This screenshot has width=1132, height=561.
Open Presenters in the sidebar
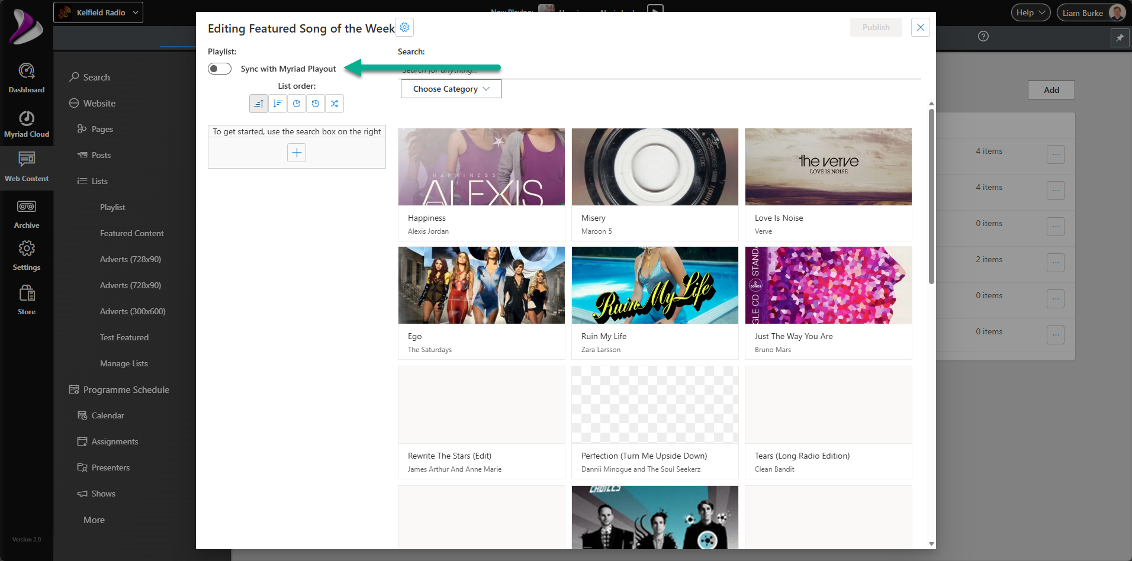point(104,468)
